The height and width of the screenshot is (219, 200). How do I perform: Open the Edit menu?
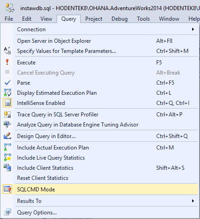tap(27, 19)
